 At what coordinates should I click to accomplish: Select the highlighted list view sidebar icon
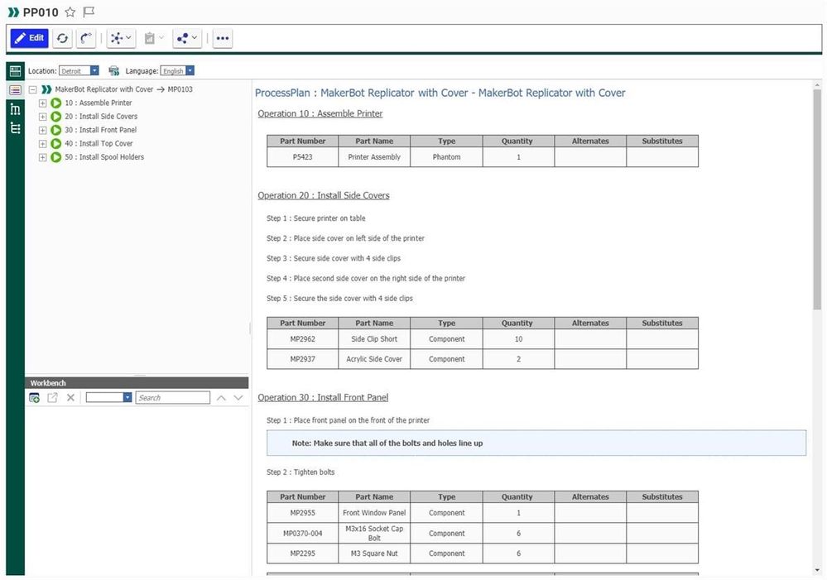coord(15,90)
